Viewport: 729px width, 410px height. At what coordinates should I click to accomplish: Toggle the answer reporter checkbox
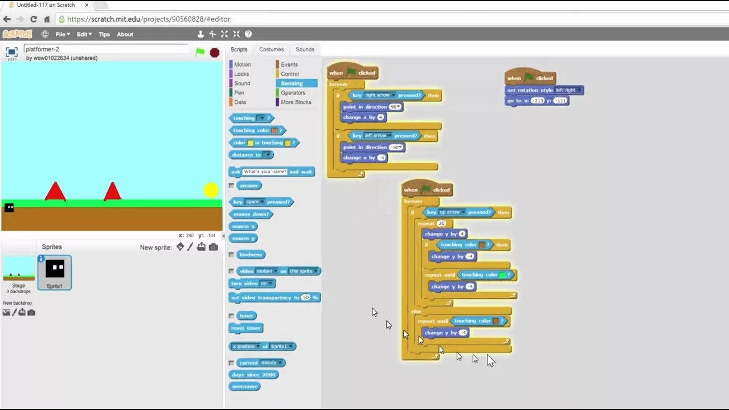[231, 186]
